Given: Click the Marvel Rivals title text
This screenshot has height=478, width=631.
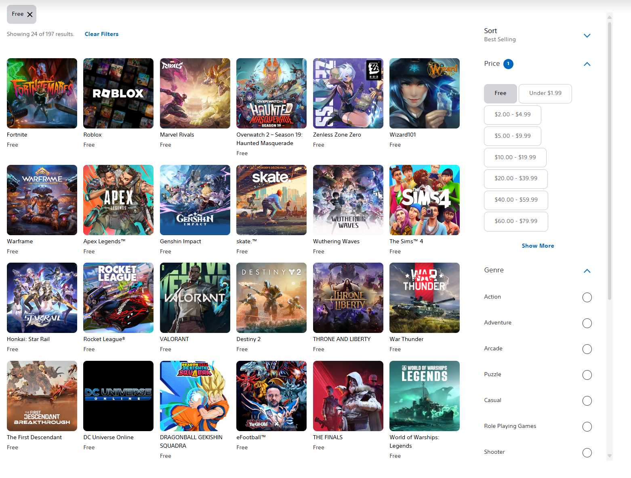Looking at the screenshot, I should (177, 135).
